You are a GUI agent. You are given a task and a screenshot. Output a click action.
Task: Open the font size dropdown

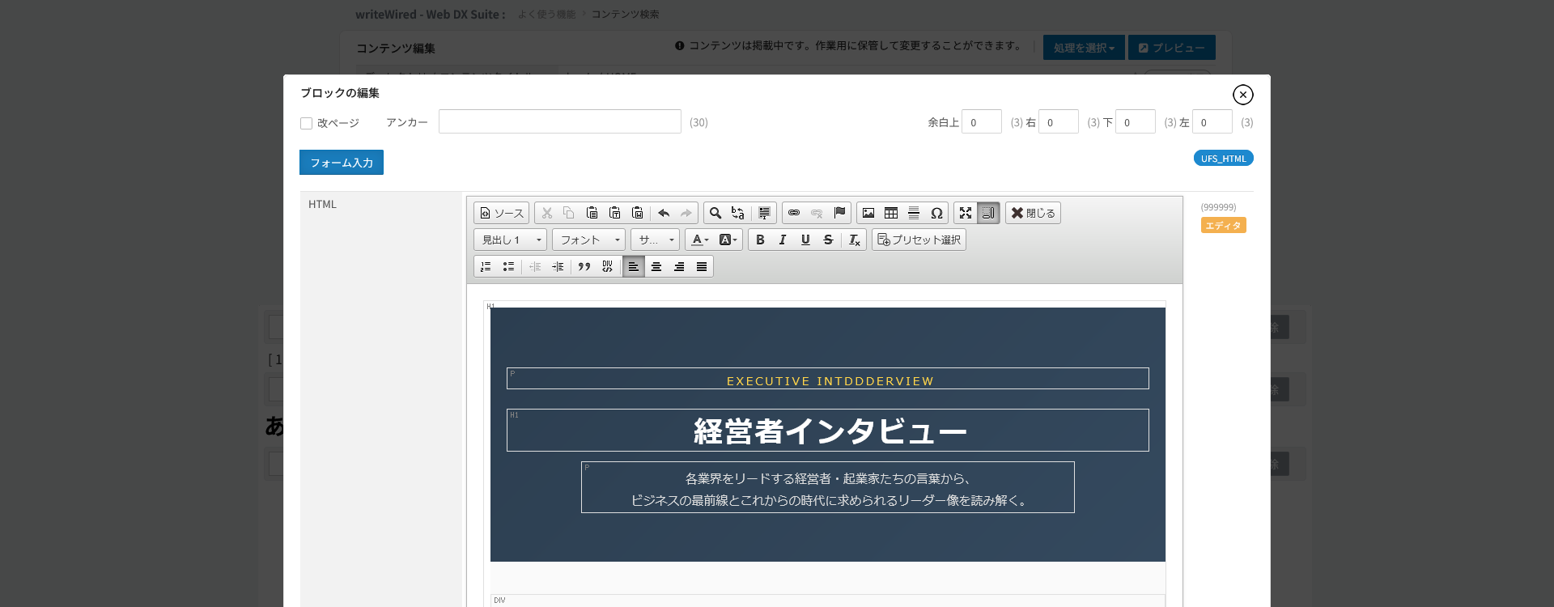pos(655,240)
